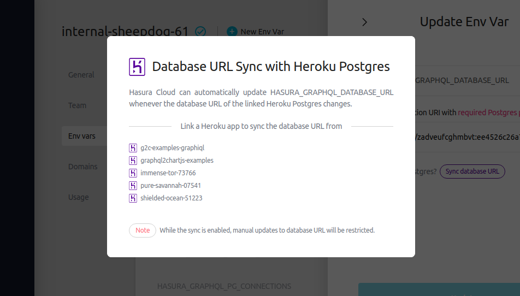
Task: Collapse the Update Env Var panel chevron
Action: (365, 22)
